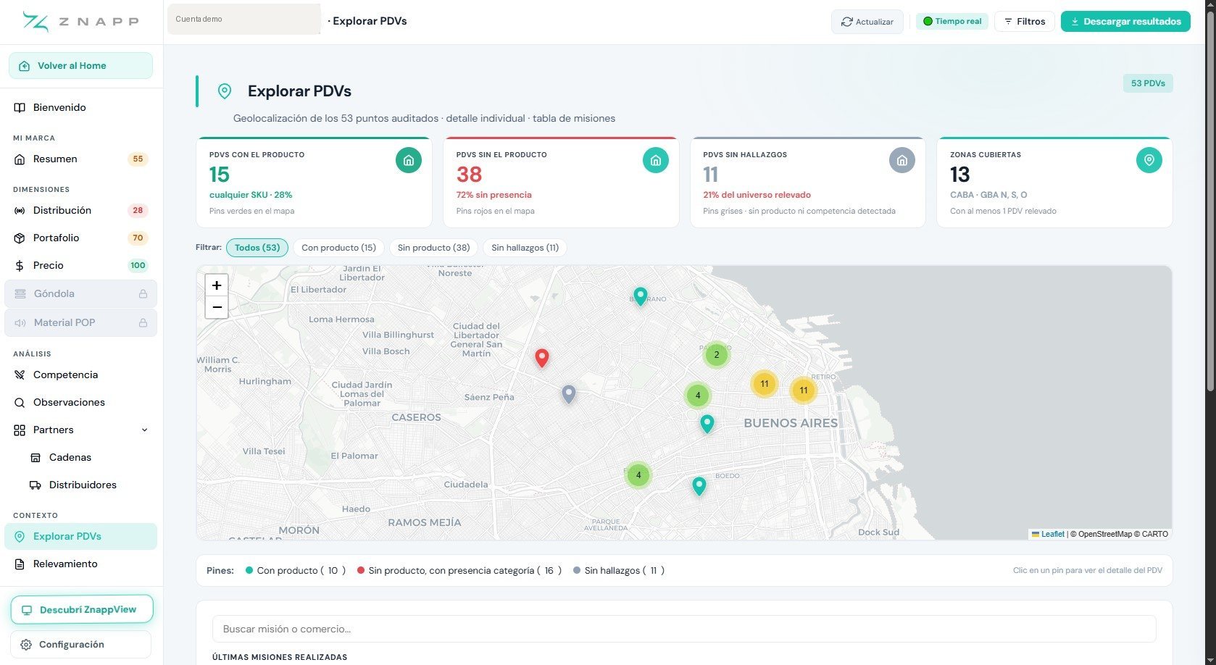Click the gray pin near Sáenz Peña
Viewport: 1216px width, 665px height.
569,394
